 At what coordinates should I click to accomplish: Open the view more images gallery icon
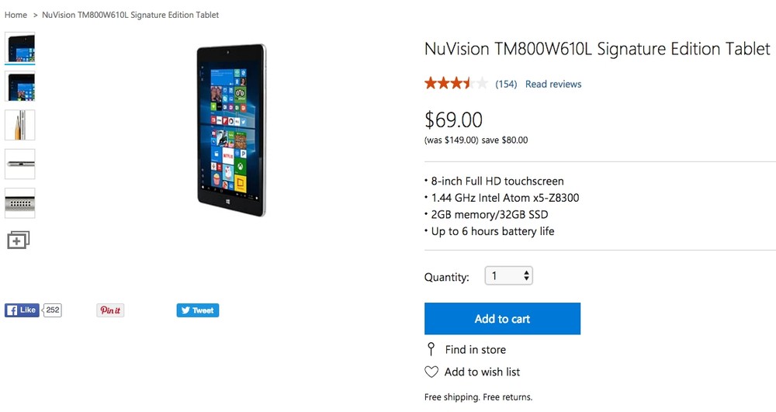tap(19, 240)
